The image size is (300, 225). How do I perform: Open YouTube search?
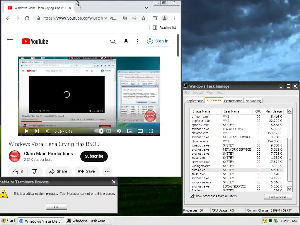click(113, 41)
